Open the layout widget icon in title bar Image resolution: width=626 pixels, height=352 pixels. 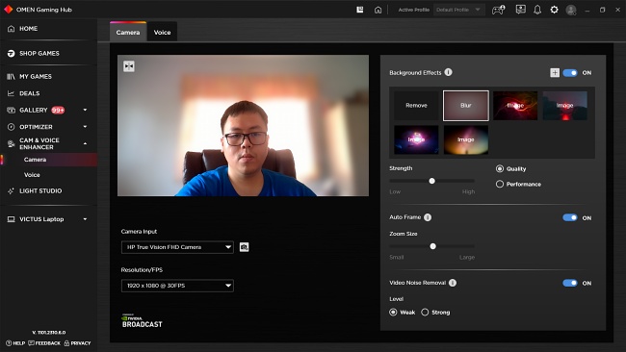coord(360,10)
